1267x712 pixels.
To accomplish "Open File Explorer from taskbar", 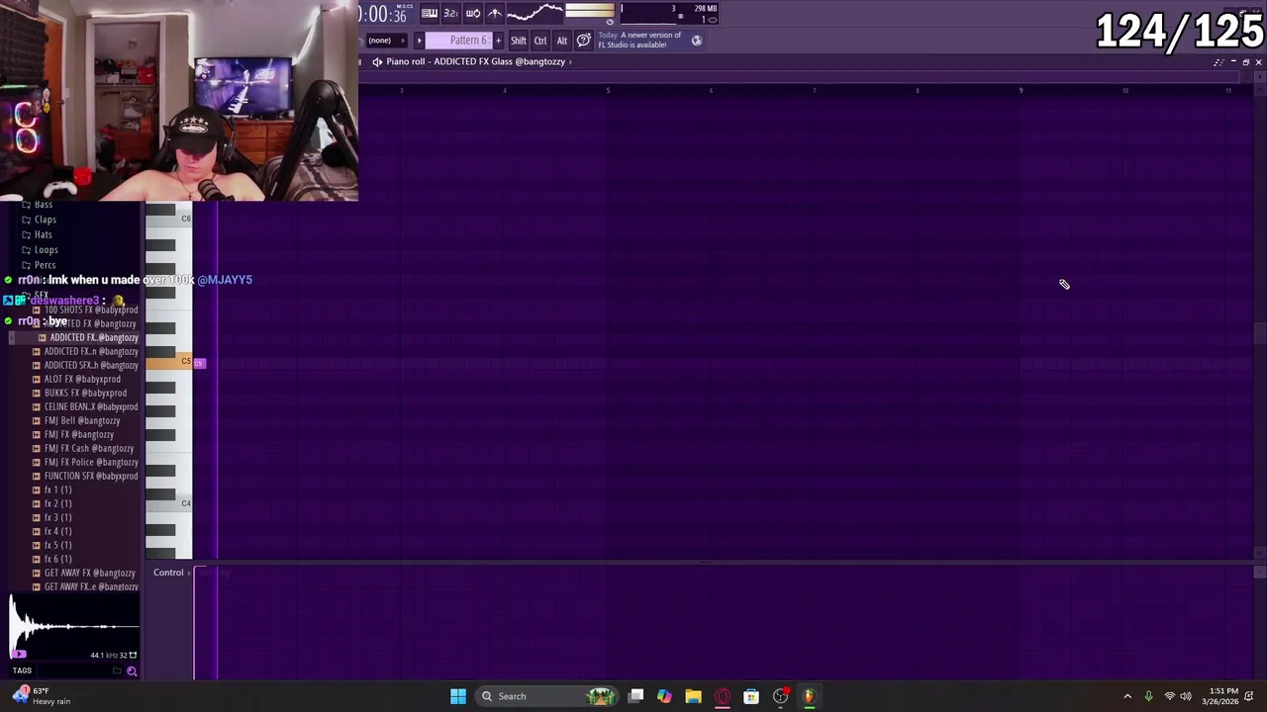I will click(693, 696).
